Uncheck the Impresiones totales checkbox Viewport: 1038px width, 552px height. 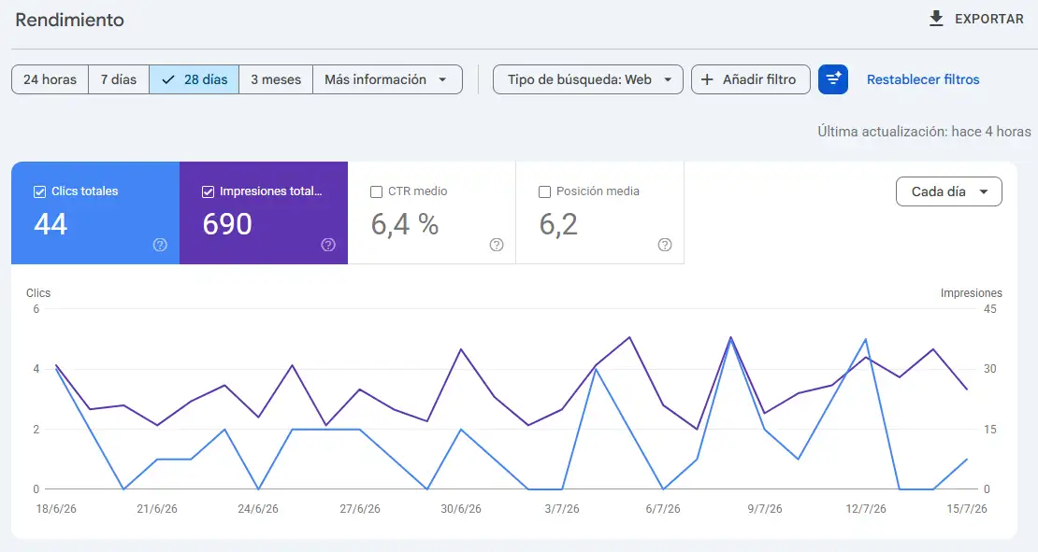tap(208, 191)
